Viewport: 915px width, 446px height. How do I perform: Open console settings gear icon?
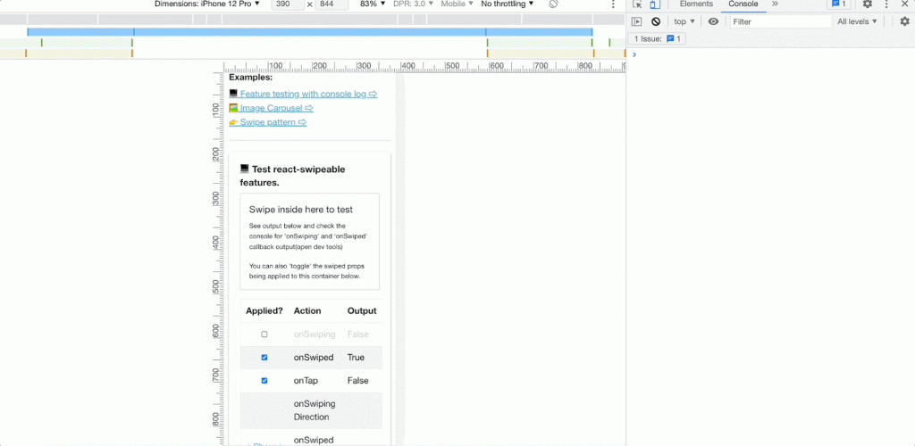coord(904,21)
